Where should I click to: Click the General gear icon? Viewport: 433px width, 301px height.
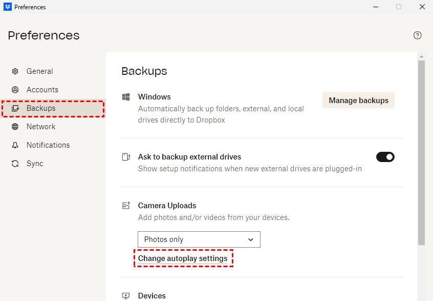(x=15, y=71)
